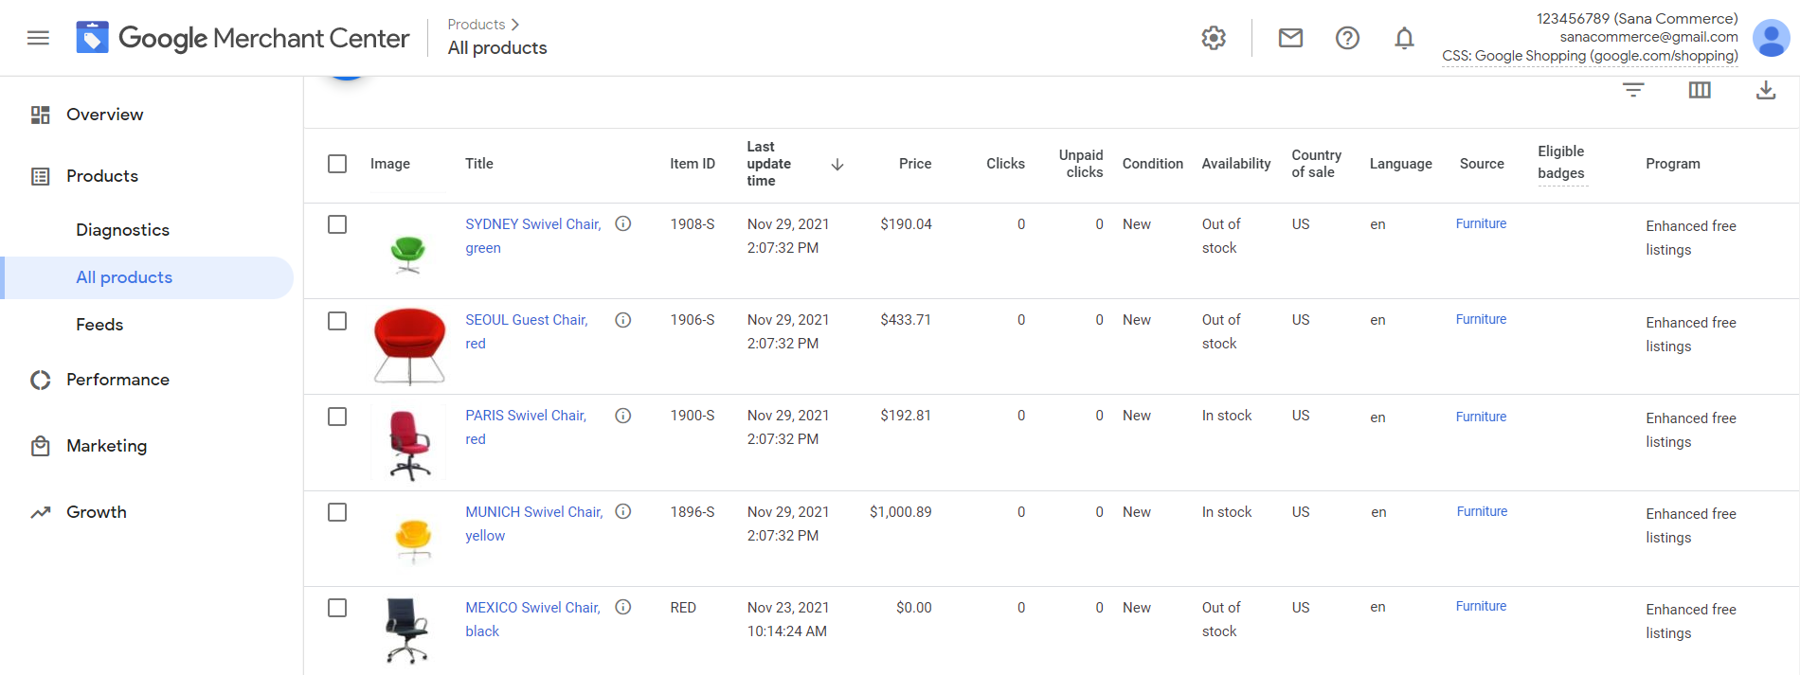Toggle the select-all products checkbox
This screenshot has width=1800, height=675.
337,164
